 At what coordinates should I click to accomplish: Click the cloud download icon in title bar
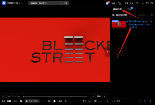tap(114, 3)
